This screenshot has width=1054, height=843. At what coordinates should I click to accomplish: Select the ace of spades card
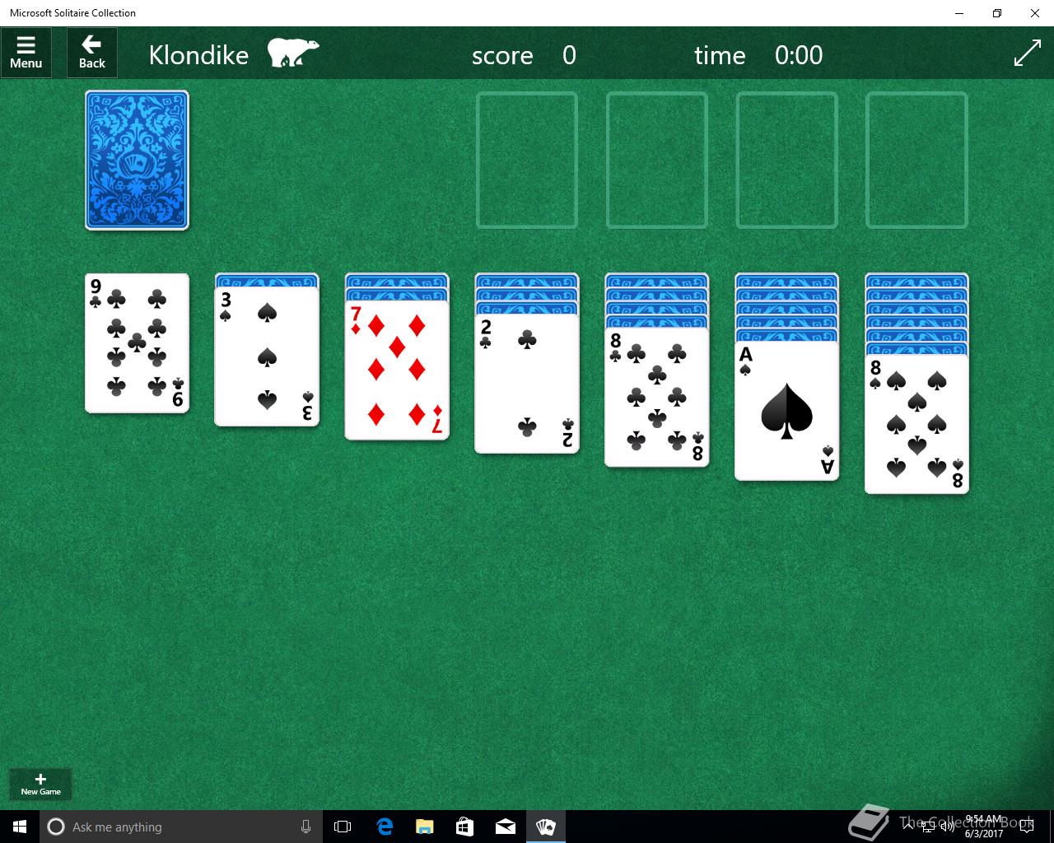[787, 410]
